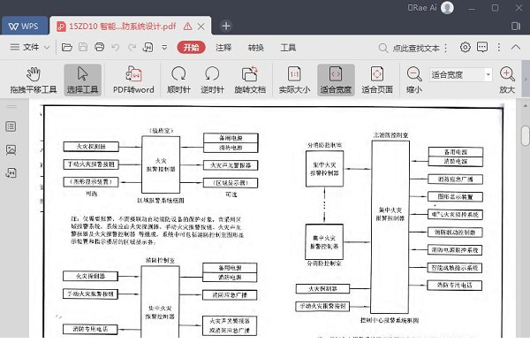Click the sidebar collapse handle lines

point(11,106)
